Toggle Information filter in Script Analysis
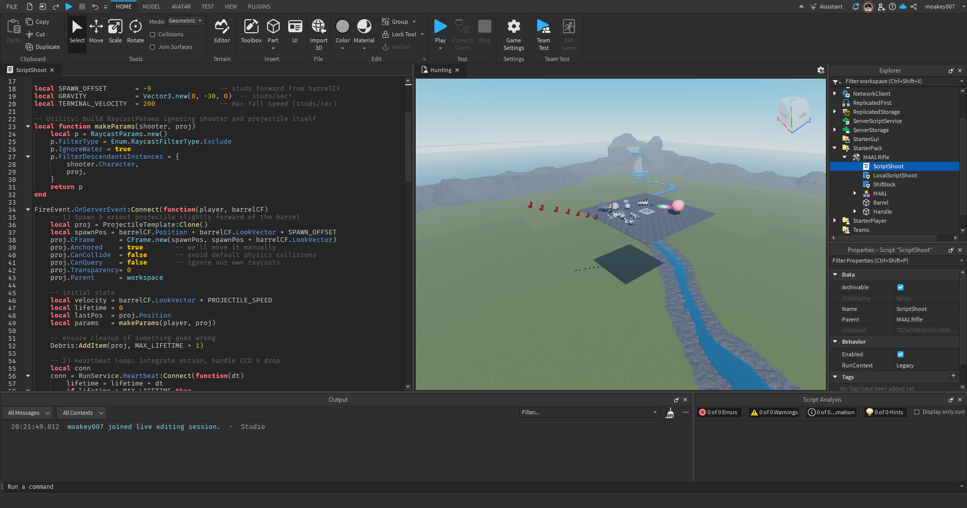The height and width of the screenshot is (508, 967). coord(831,412)
